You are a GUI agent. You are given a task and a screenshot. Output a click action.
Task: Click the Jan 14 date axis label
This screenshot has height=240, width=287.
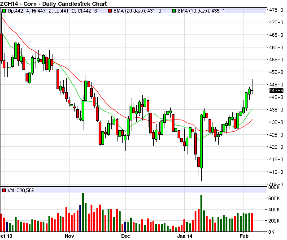tap(185, 236)
